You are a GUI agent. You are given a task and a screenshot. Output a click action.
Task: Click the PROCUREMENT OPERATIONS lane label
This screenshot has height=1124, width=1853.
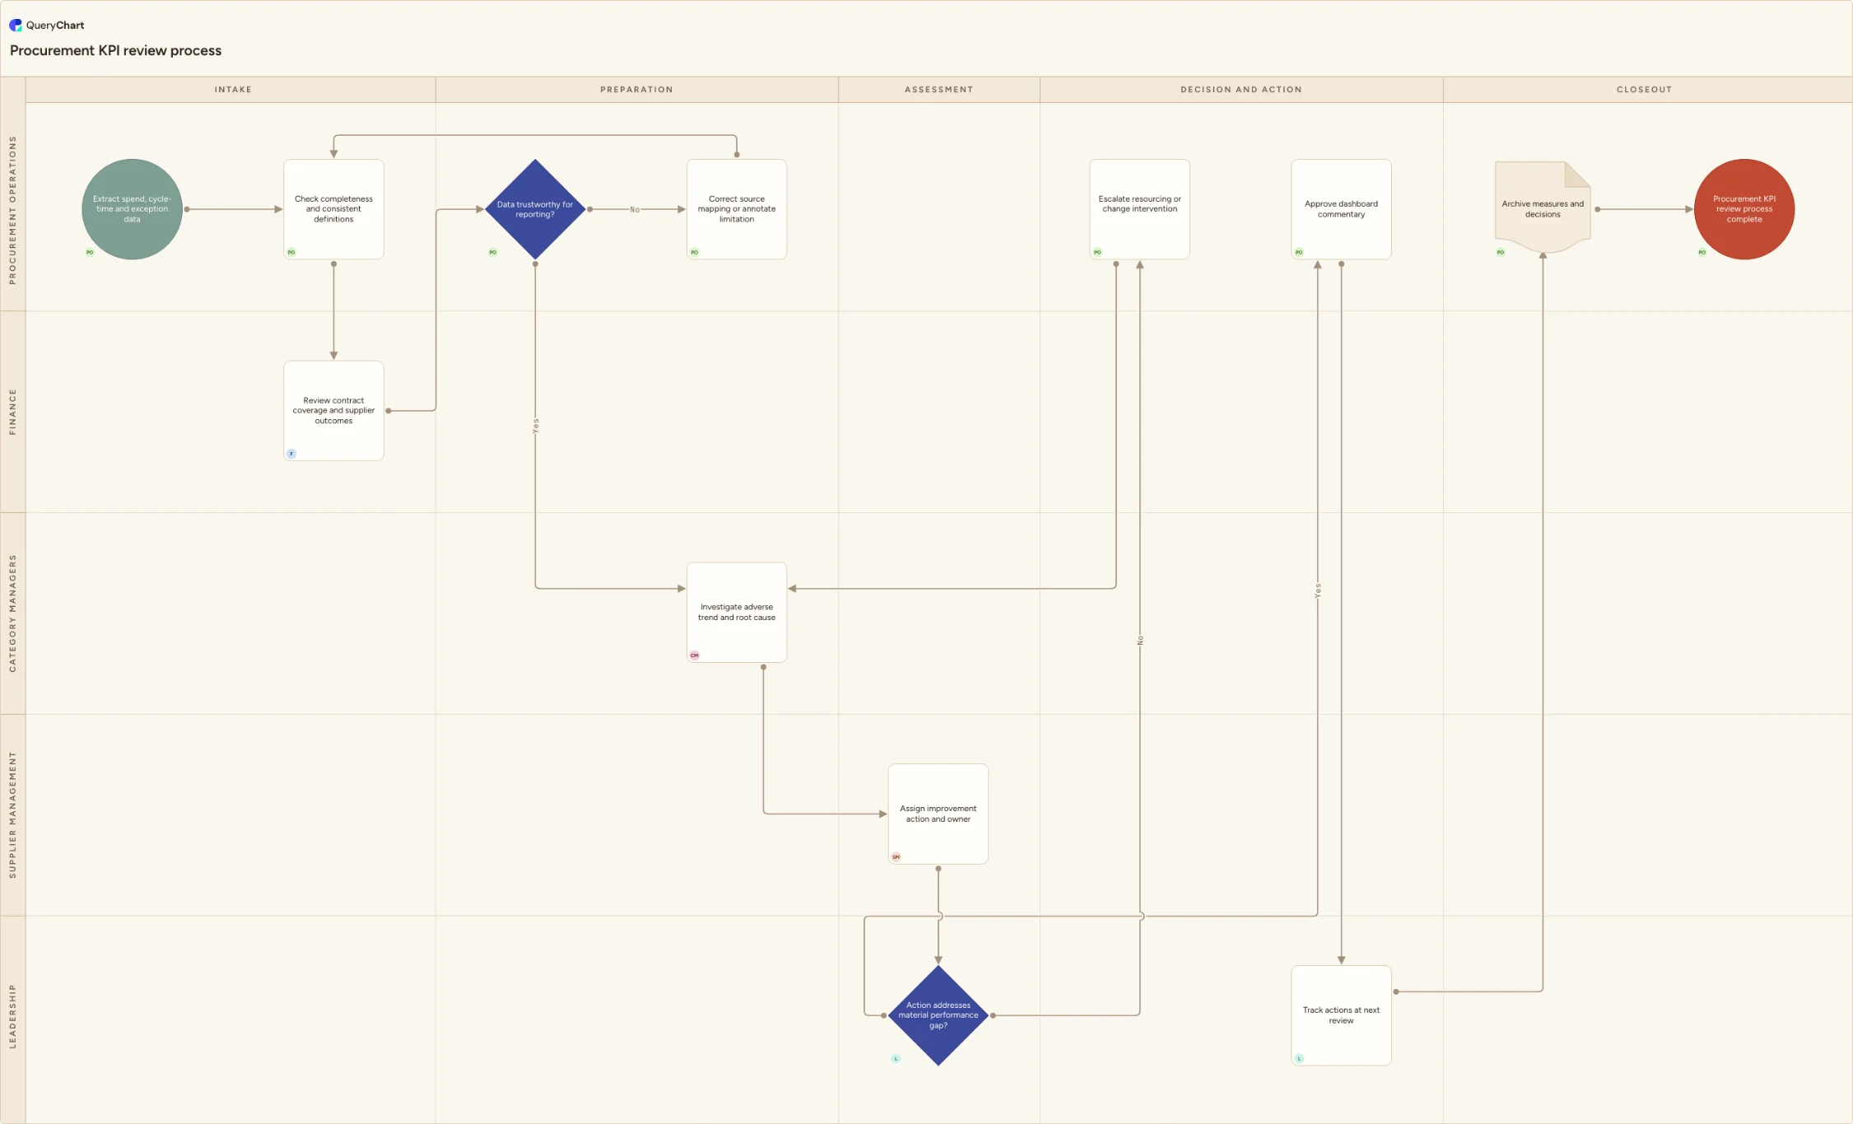12,211
